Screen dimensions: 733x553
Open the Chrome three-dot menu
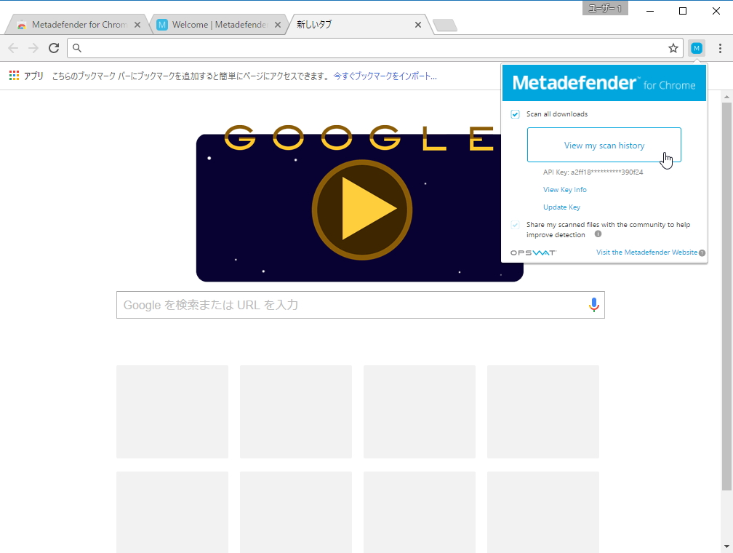tap(721, 48)
